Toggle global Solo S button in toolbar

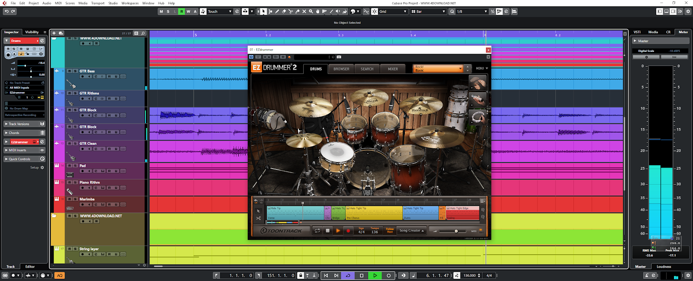point(168,11)
